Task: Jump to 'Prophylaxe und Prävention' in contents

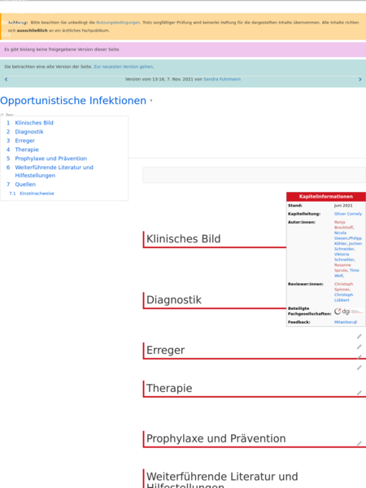Action: [51, 159]
